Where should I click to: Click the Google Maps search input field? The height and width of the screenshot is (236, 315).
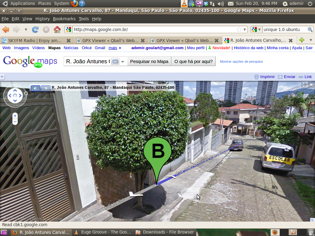click(x=87, y=61)
